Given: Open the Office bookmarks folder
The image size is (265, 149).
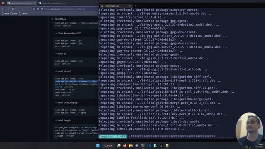Looking at the screenshot, I should click(x=5, y=14).
